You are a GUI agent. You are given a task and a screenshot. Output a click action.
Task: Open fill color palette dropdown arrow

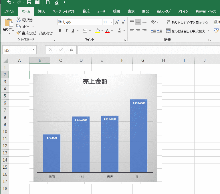tap(102, 31)
